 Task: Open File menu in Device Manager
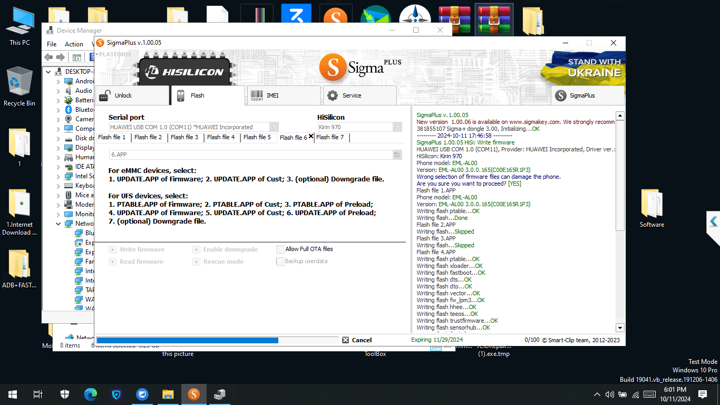click(x=52, y=44)
